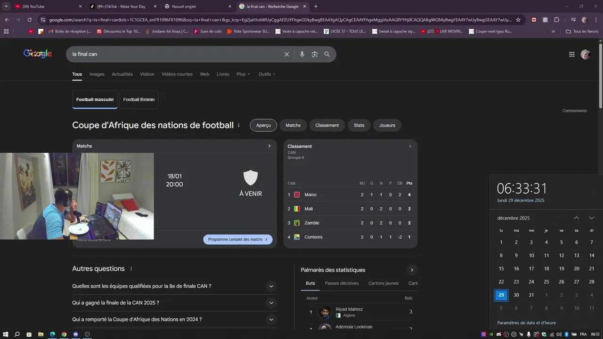Click the Commentaires link

pyautogui.click(x=575, y=111)
